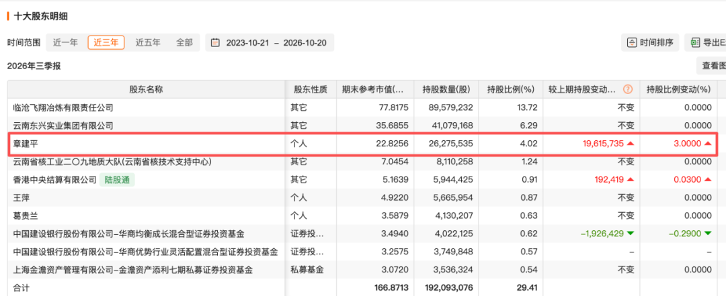Click the 持股比例(%) column header
The height and width of the screenshot is (296, 726).
511,89
